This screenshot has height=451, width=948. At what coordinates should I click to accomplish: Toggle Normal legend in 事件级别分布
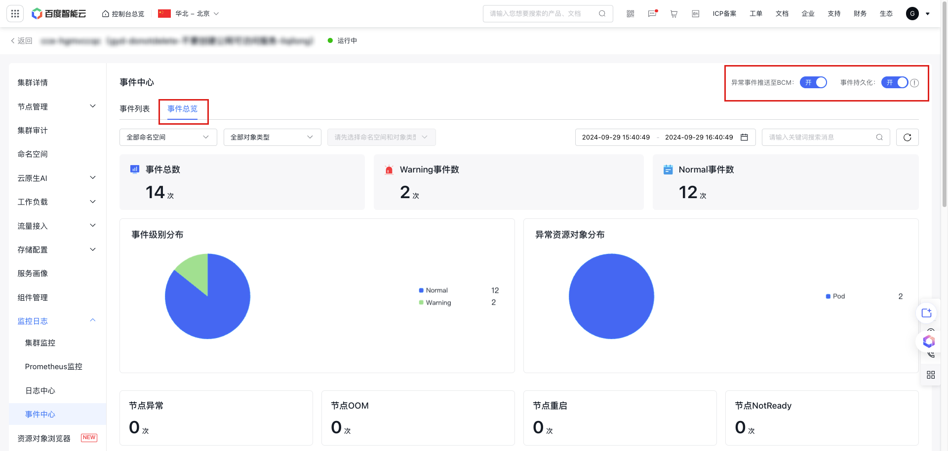pos(434,290)
